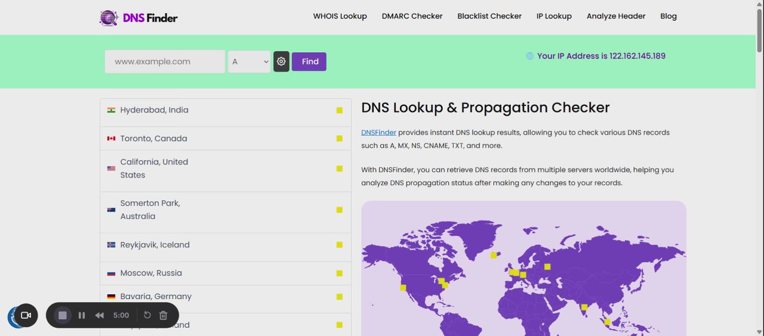This screenshot has width=764, height=336.
Task: Click the California marker on world map
Action: pos(403,288)
